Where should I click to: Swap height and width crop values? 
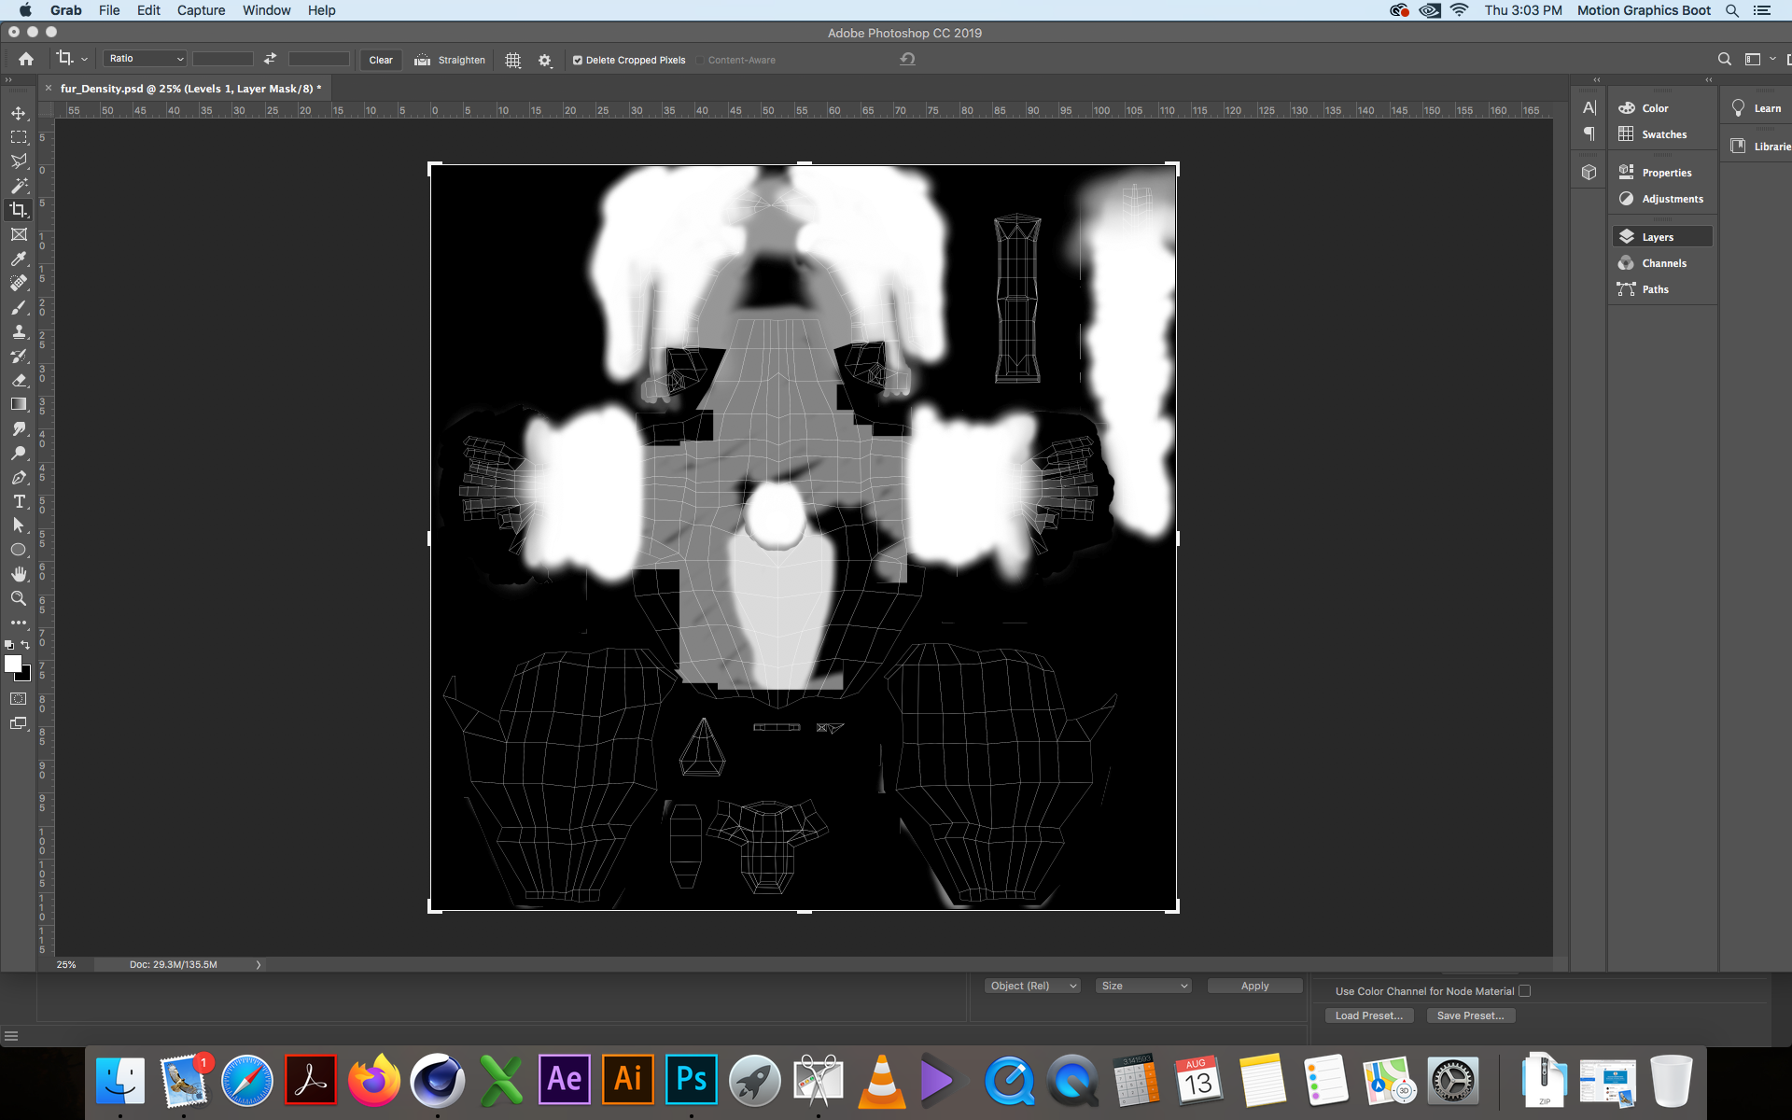coord(270,59)
